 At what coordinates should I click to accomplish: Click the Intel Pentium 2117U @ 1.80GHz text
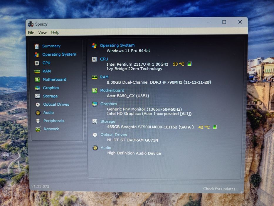[137, 64]
